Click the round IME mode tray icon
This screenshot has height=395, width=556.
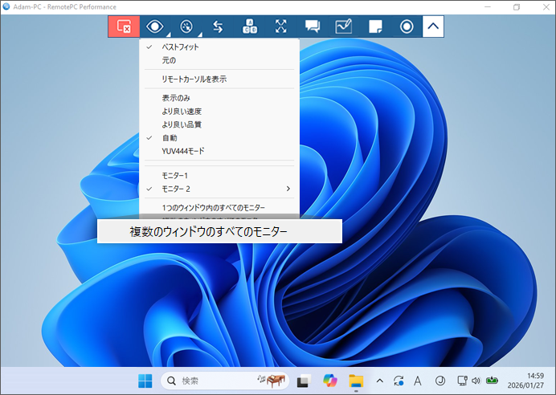[440, 381]
